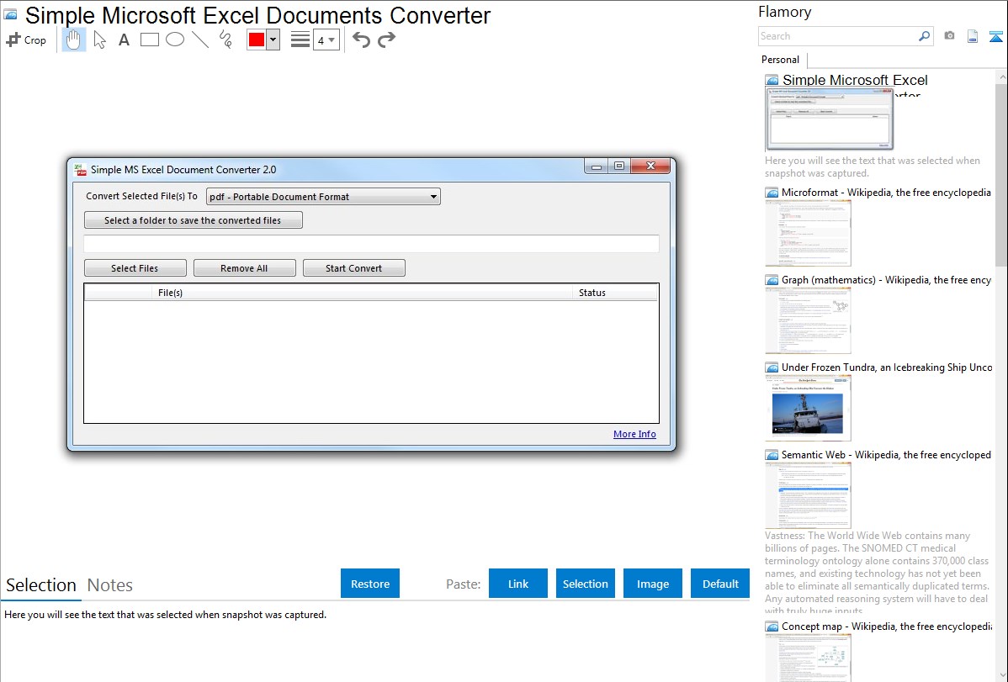Click the icon beside Microformat title
Screen dimensions: 1008x682
(x=772, y=193)
